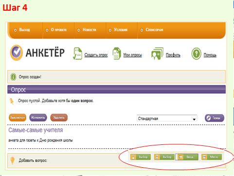This screenshot has height=176, width=234.
Task: Click the purple Темы button
Action: [215, 118]
